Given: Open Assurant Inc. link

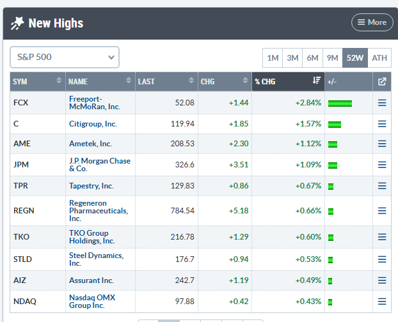Looking at the screenshot, I should tap(92, 280).
